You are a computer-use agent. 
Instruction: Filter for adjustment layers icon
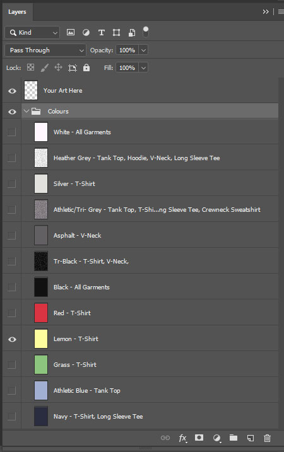pos(86,33)
